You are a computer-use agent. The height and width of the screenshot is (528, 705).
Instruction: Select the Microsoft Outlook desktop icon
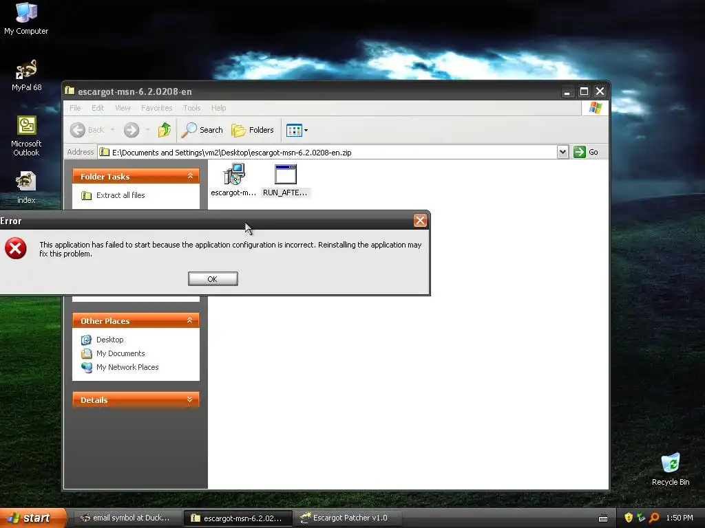point(26,135)
